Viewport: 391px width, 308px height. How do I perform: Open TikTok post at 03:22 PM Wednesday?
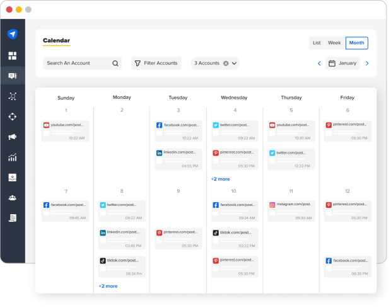[x=235, y=239]
